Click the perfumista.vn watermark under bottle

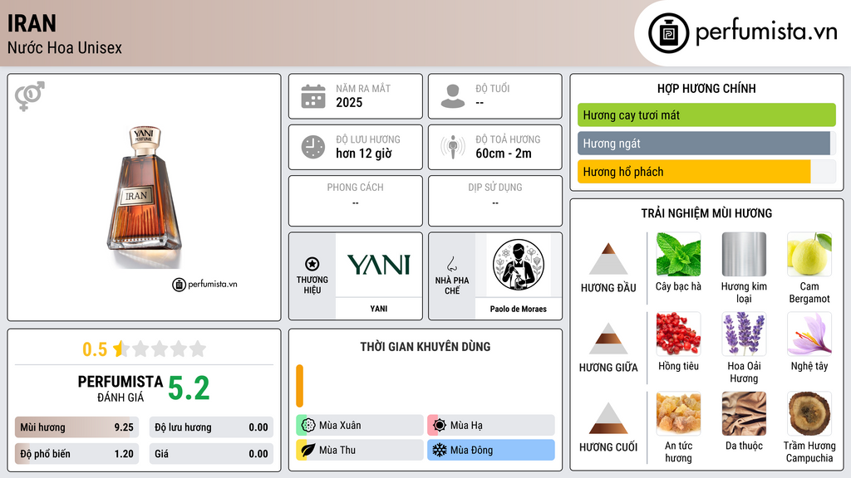pyautogui.click(x=204, y=284)
